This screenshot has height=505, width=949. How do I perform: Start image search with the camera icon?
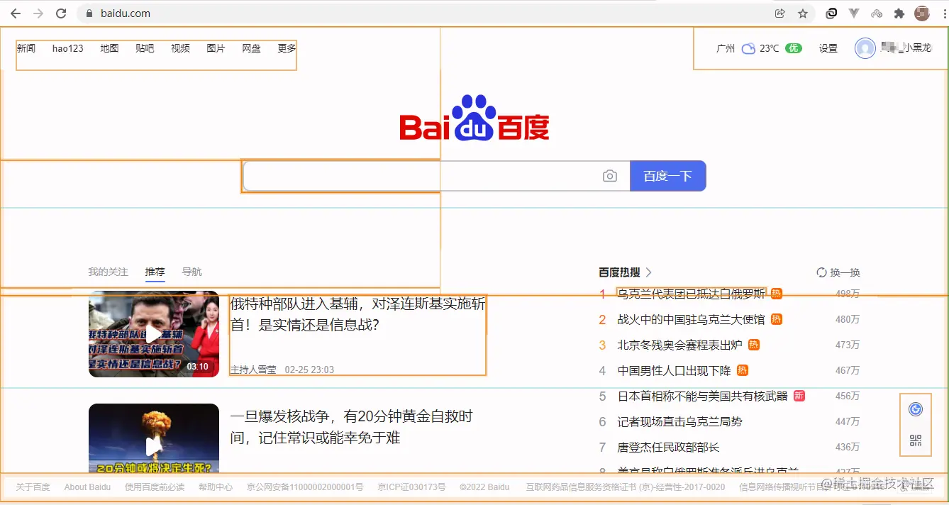tap(610, 176)
